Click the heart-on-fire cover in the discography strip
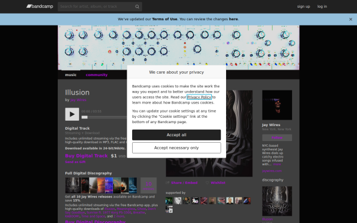Screen dimensions: 357x223 tap(125, 186)
